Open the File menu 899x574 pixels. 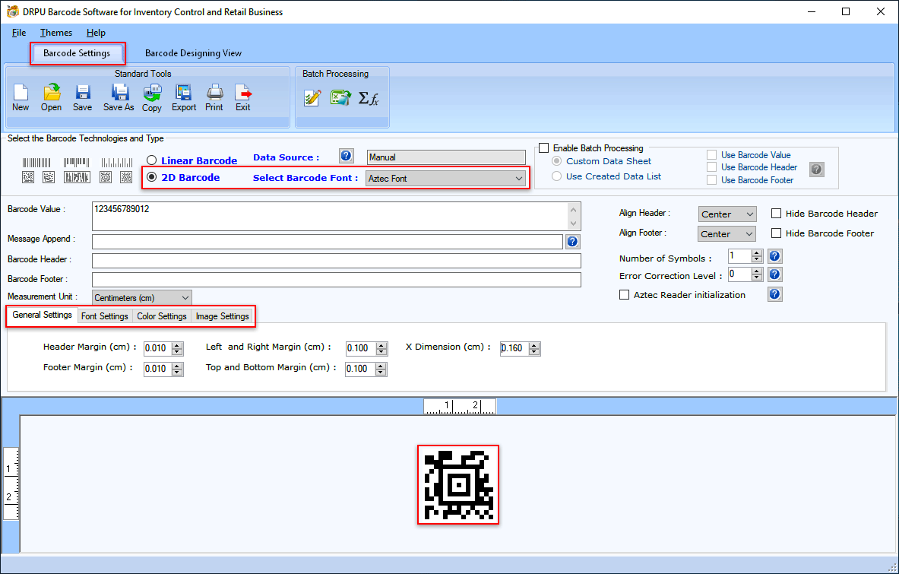pos(19,33)
